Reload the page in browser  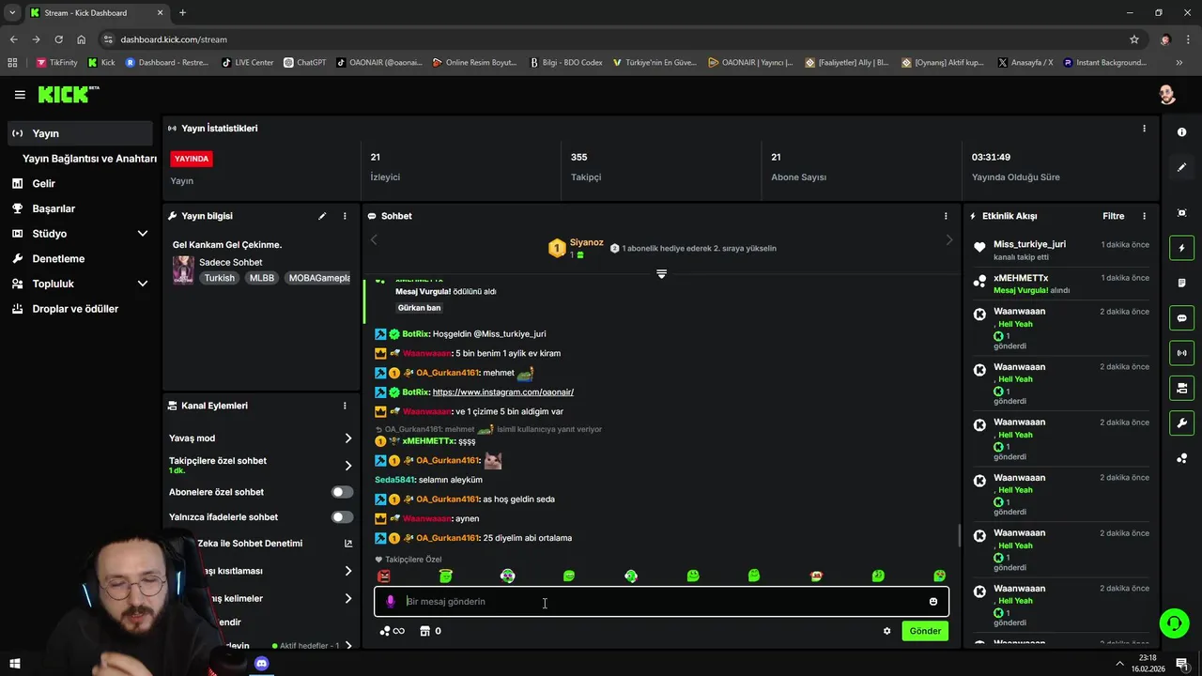(58, 39)
